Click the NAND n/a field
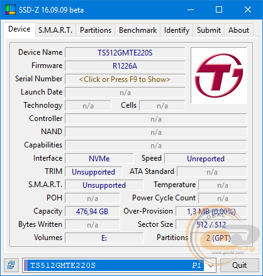Screen dimensions: 263x276 [156, 132]
